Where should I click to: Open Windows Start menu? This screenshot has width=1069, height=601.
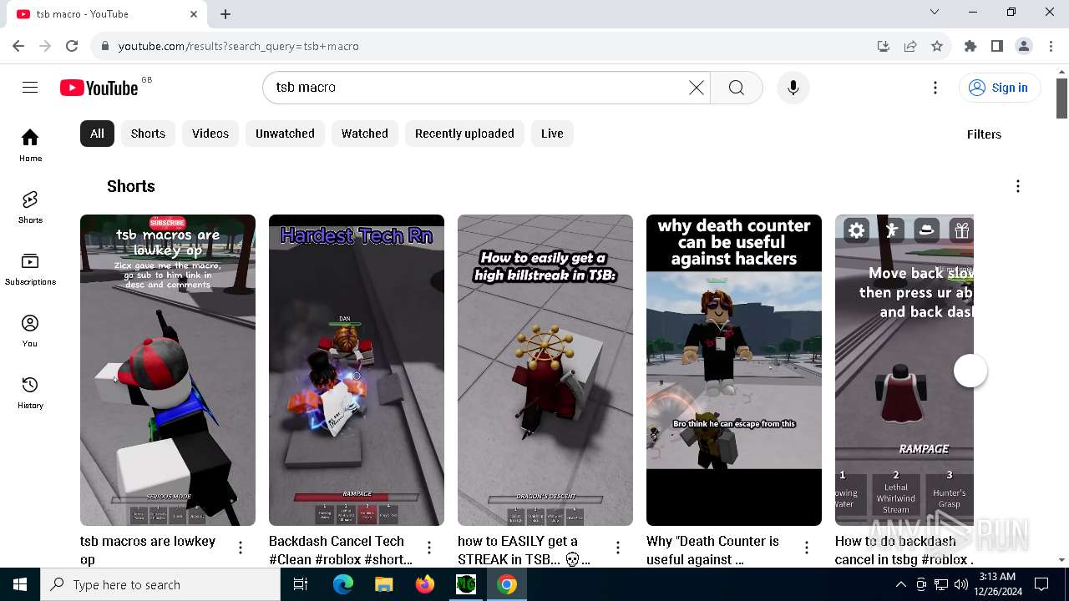coord(20,584)
